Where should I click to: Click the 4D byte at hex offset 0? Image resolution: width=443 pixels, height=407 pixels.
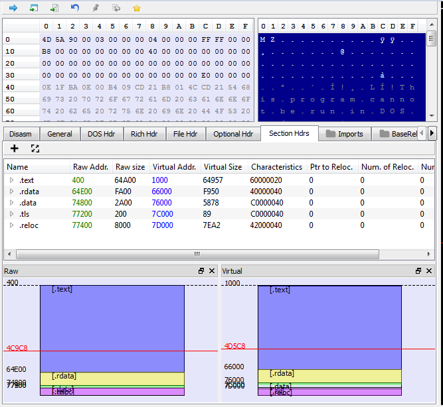pos(46,40)
